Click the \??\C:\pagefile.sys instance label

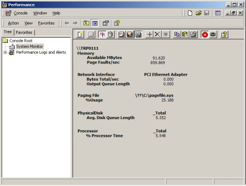154,95
